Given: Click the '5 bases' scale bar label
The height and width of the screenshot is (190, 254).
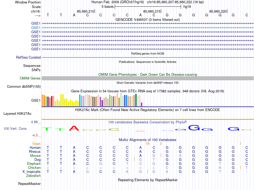Looking at the screenshot, I should [x=107, y=7].
